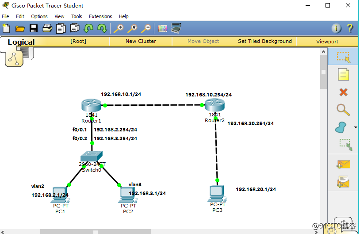Choose the Inspect magnifier tool
Viewport: 360px width, 234px height.
pyautogui.click(x=343, y=110)
